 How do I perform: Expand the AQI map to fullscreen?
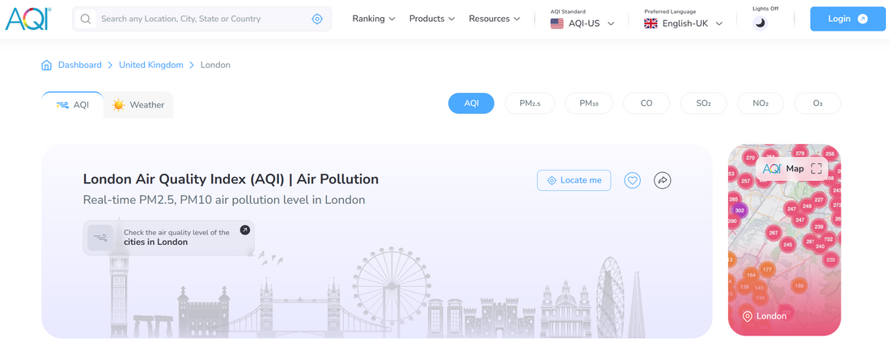(x=816, y=168)
